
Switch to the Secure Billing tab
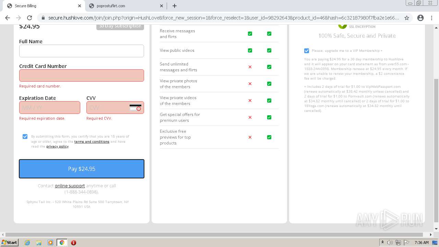(x=44, y=6)
